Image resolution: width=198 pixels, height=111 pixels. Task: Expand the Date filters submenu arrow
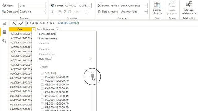(91, 59)
